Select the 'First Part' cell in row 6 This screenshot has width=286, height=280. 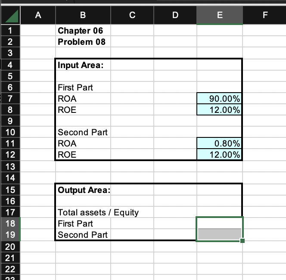83,87
